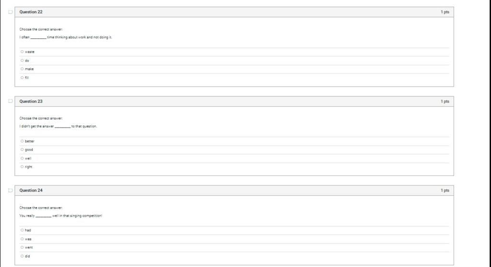The width and height of the screenshot is (491, 267).
Task: Select 'right' for Question 23
Action: [x=22, y=167]
